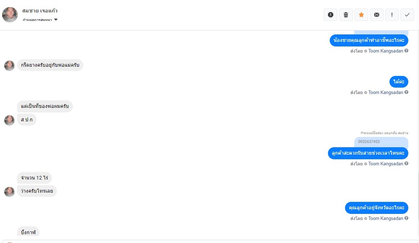Mark conversation done with checkmark icon
The height and width of the screenshot is (243, 419).
pyautogui.click(x=407, y=15)
